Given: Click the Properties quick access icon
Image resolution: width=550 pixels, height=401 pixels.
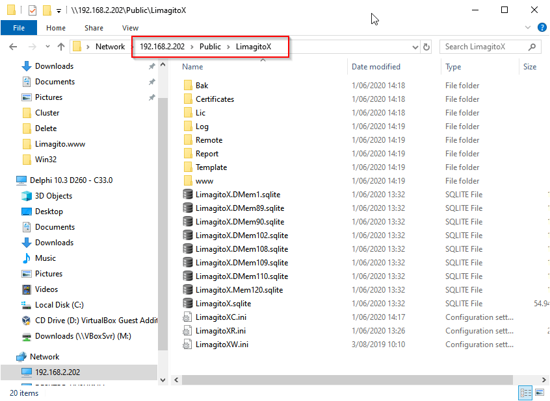Looking at the screenshot, I should pos(33,10).
